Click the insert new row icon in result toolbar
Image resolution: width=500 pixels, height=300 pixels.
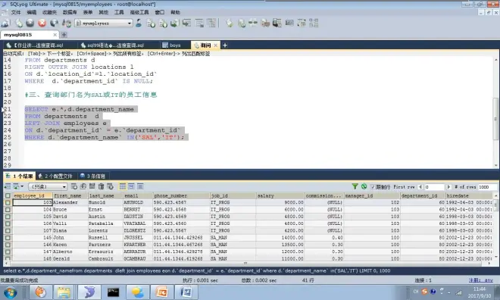point(74,186)
